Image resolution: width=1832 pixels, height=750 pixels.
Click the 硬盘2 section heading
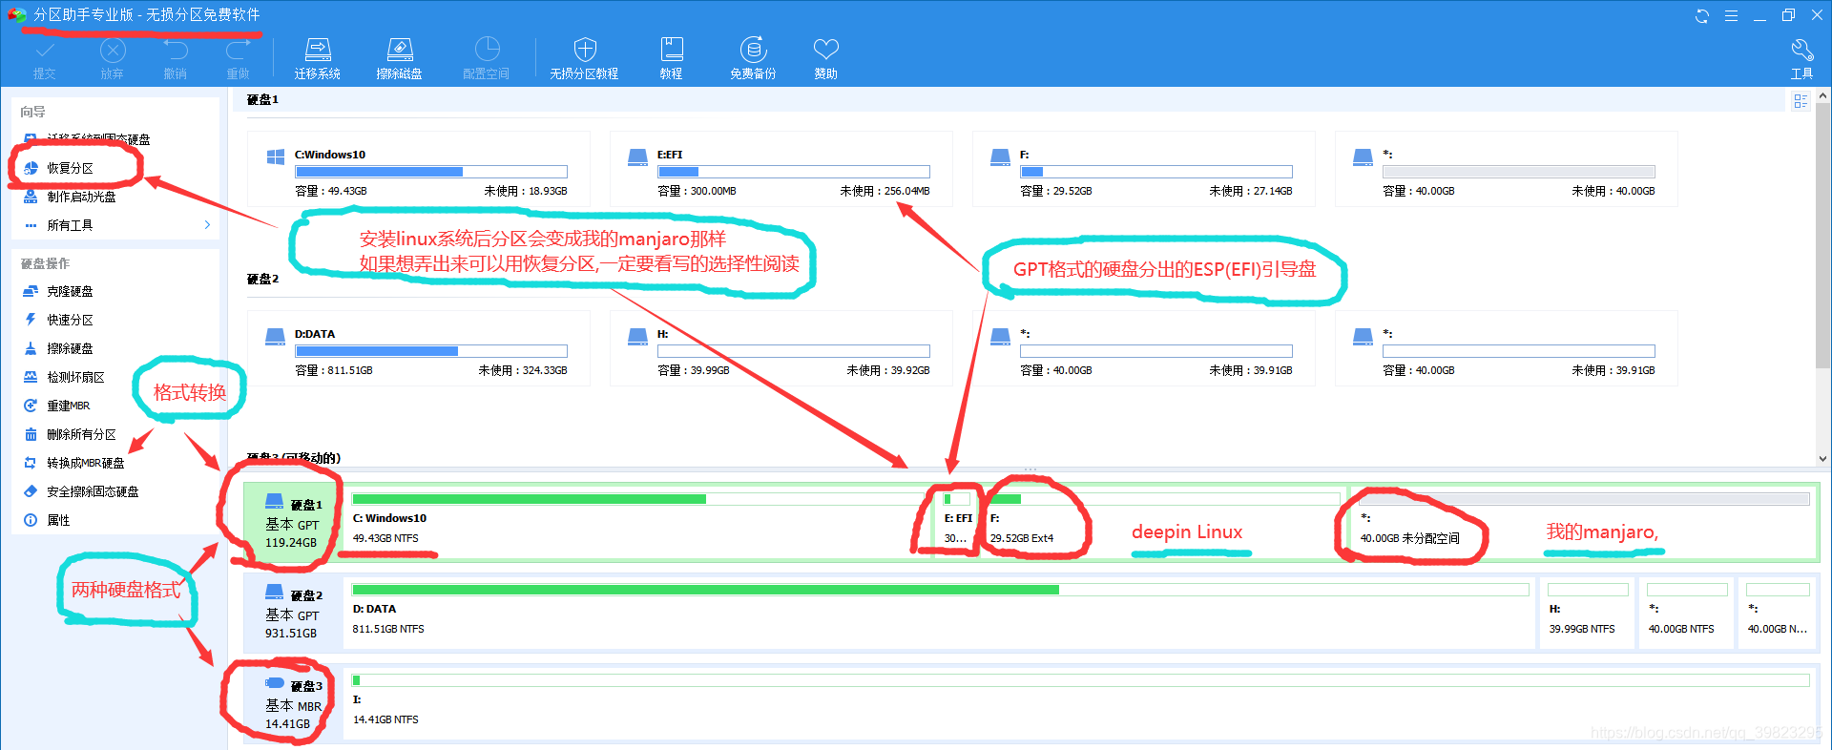coord(262,279)
